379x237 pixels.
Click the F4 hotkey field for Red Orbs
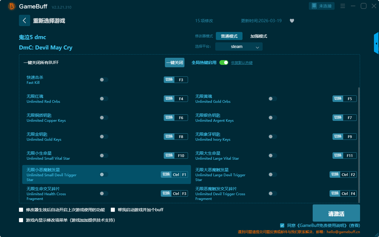[x=181, y=99]
